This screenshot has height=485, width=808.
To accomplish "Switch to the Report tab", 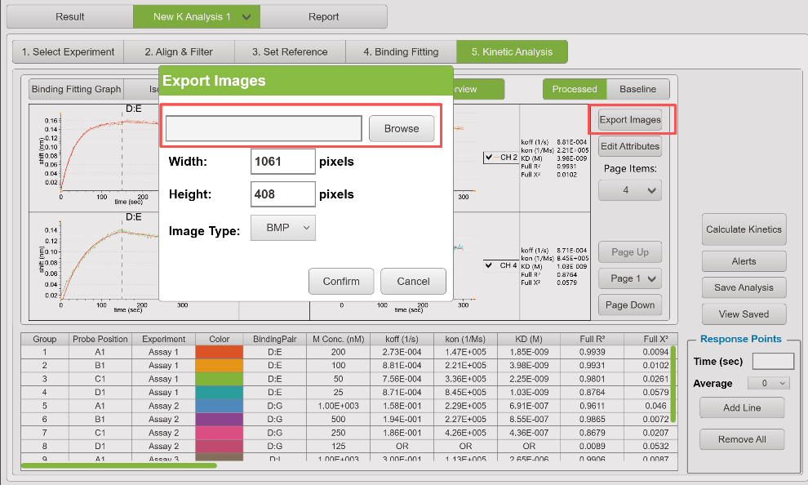I will click(x=324, y=16).
